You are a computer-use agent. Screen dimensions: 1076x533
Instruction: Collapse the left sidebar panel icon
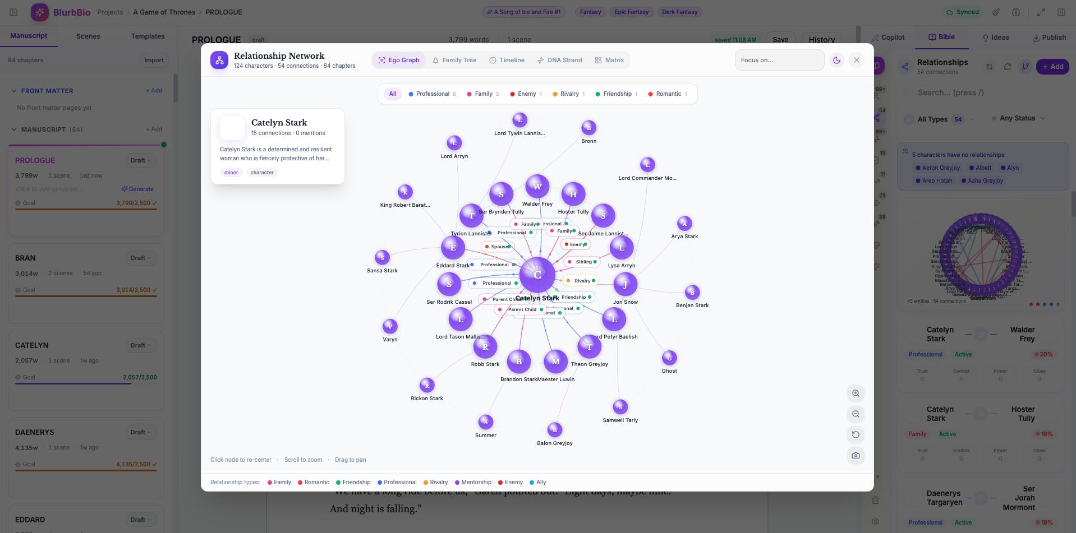point(13,12)
